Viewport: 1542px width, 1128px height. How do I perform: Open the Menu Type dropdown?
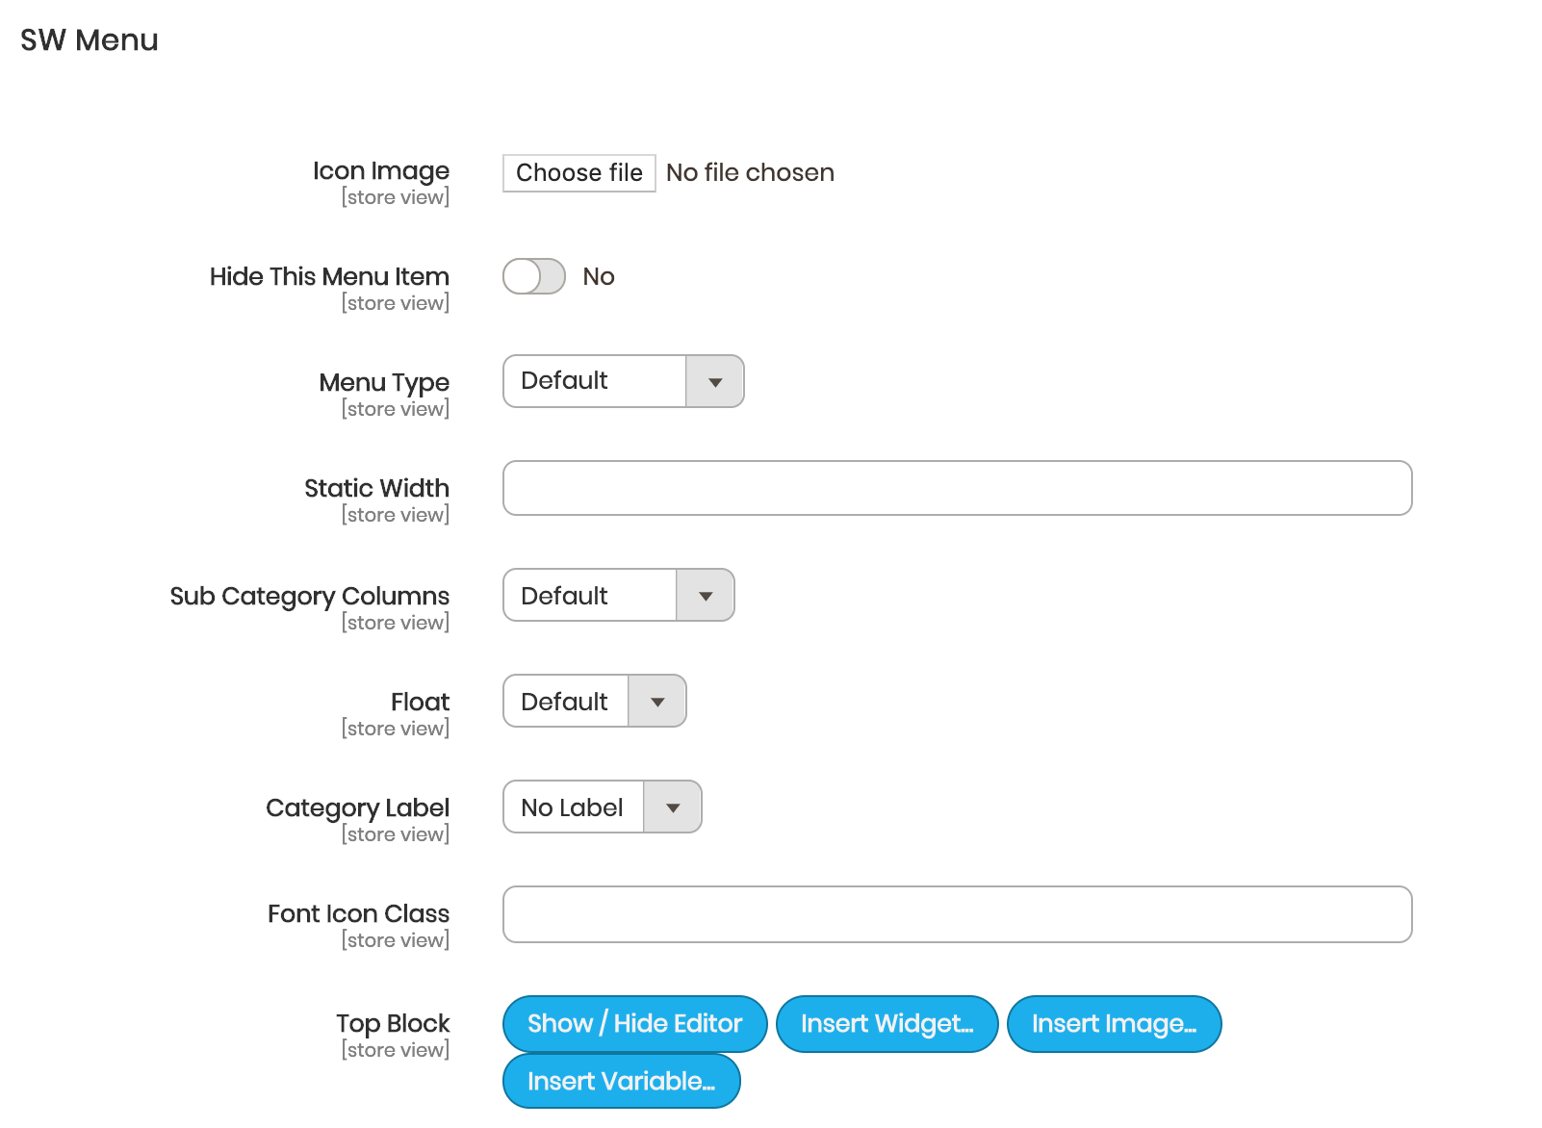tap(624, 381)
